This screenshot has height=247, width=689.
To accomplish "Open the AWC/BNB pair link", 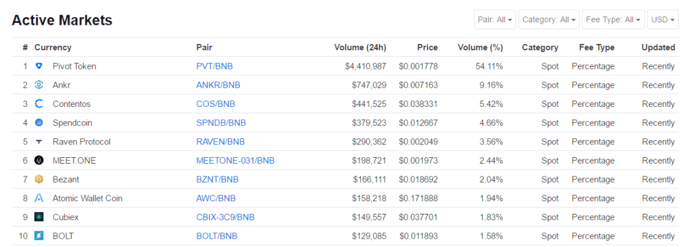I will [x=216, y=199].
